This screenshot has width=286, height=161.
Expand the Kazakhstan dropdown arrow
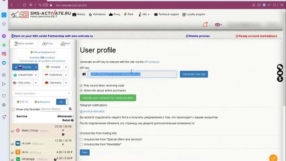click(36, 75)
